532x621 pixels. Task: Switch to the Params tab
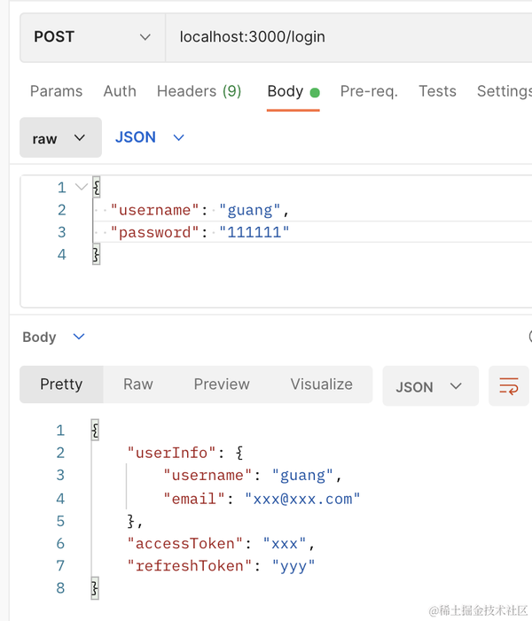pyautogui.click(x=56, y=91)
